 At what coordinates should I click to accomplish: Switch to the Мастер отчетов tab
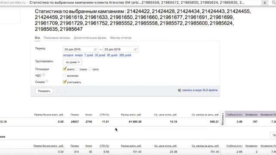[x=121, y=38]
